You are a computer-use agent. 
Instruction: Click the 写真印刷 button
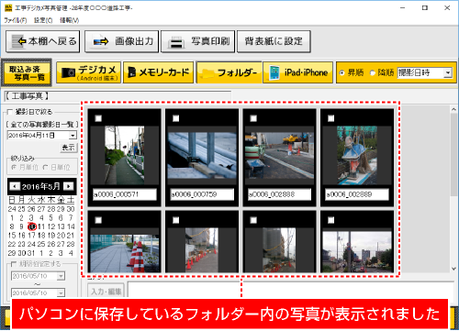coord(198,41)
